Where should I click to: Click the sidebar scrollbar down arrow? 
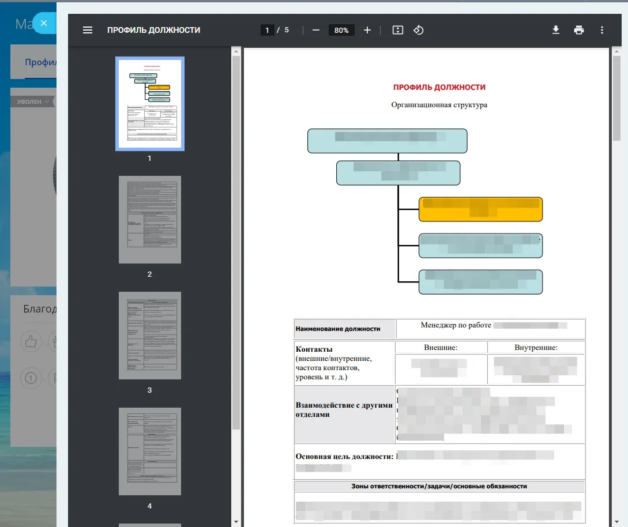pyautogui.click(x=236, y=521)
